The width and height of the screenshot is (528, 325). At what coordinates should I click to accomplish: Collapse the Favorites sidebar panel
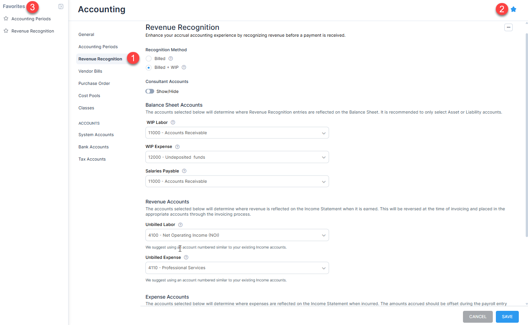pos(61,6)
